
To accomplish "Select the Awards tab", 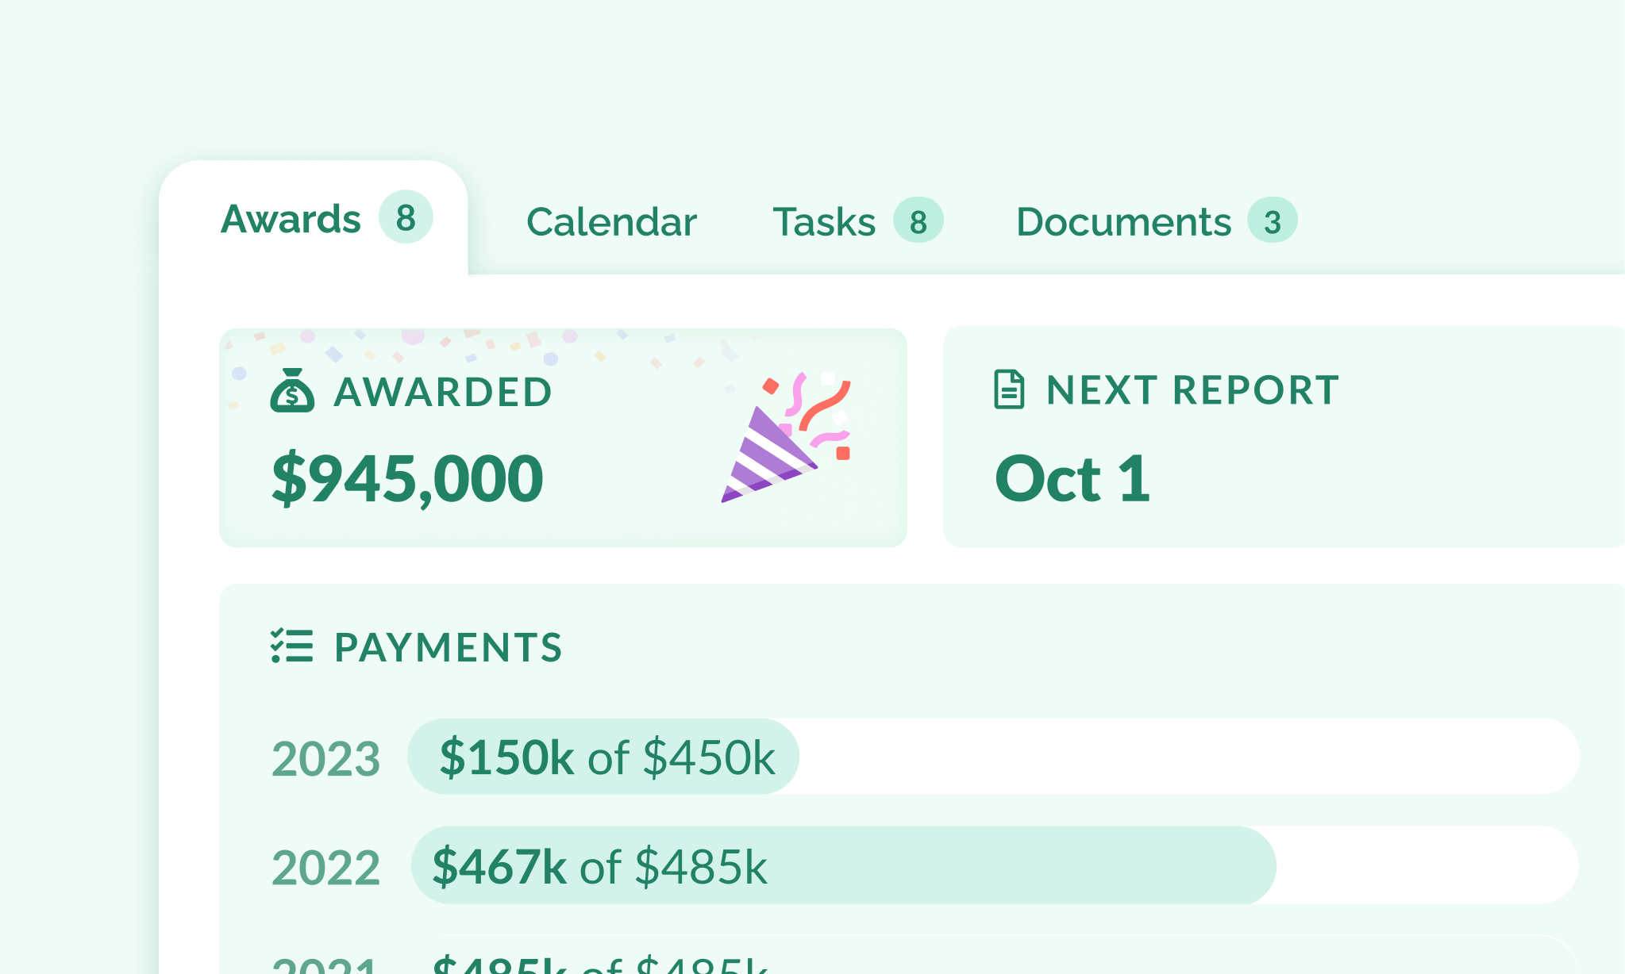I will pos(290,220).
